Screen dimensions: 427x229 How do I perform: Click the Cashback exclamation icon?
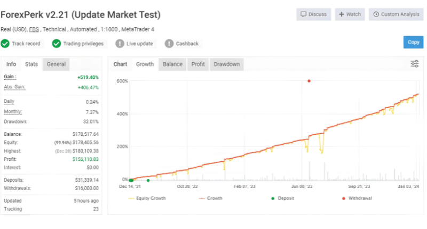pyautogui.click(x=169, y=44)
